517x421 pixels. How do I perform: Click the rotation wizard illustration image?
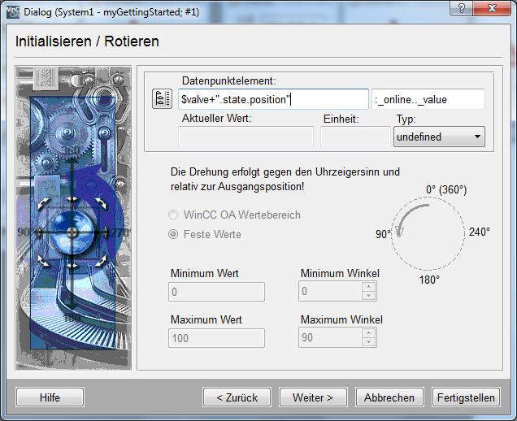tap(72, 217)
